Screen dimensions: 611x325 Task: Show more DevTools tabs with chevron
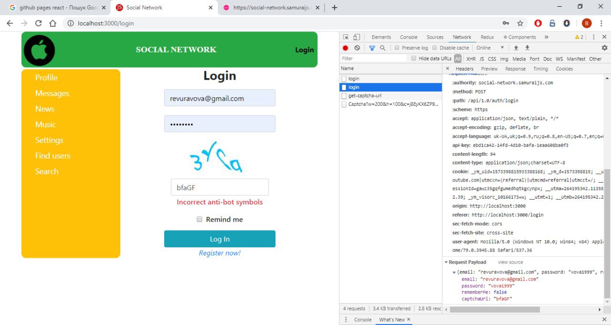(x=547, y=37)
